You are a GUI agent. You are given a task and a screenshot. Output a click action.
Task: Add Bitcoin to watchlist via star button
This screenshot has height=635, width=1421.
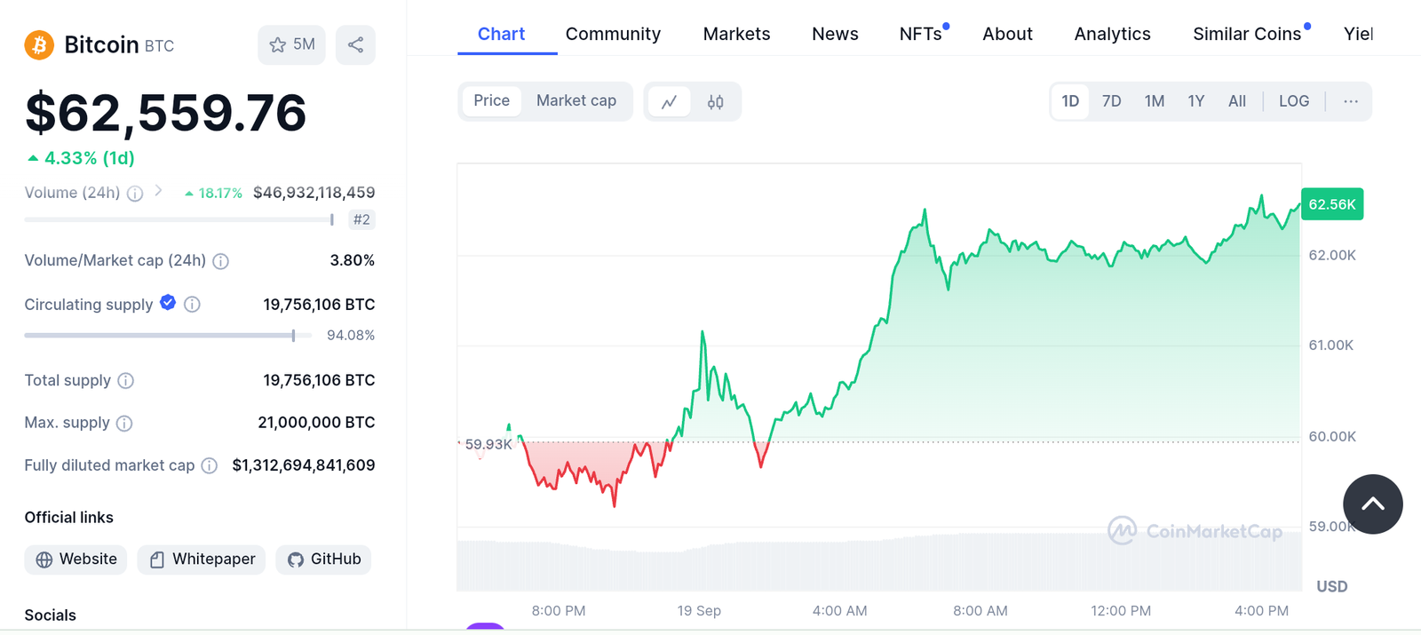point(291,44)
